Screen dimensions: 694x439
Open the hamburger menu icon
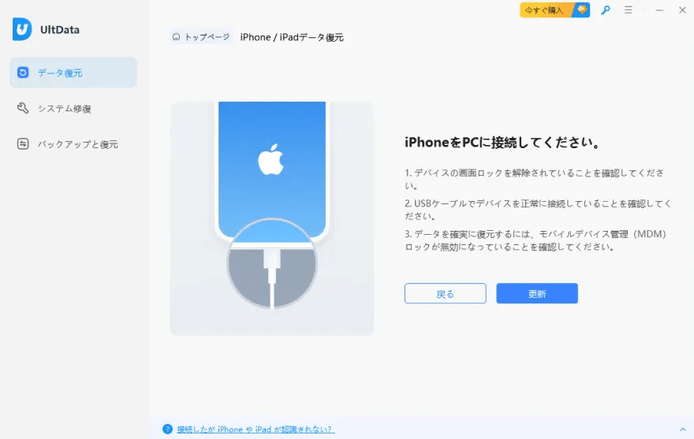[x=628, y=9]
